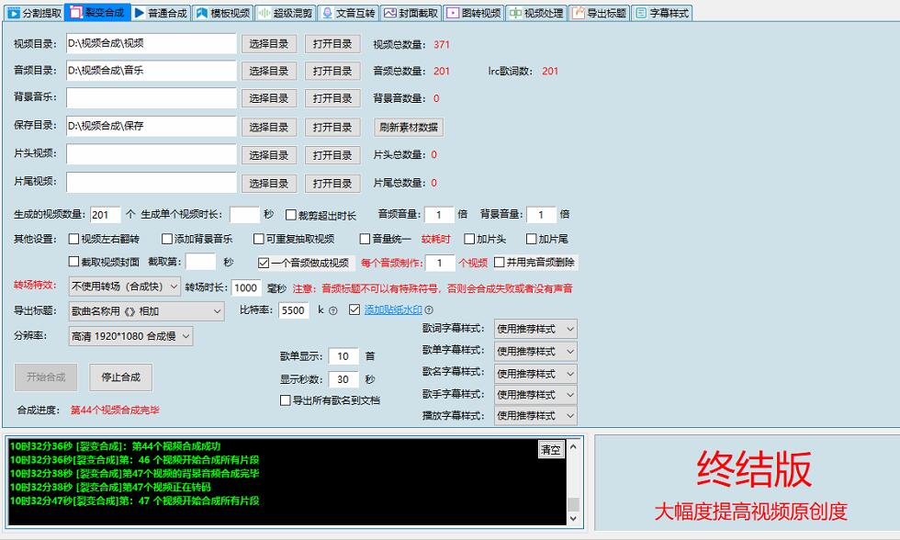
Task: Go to the 封面截取 tab
Action: pos(411,13)
